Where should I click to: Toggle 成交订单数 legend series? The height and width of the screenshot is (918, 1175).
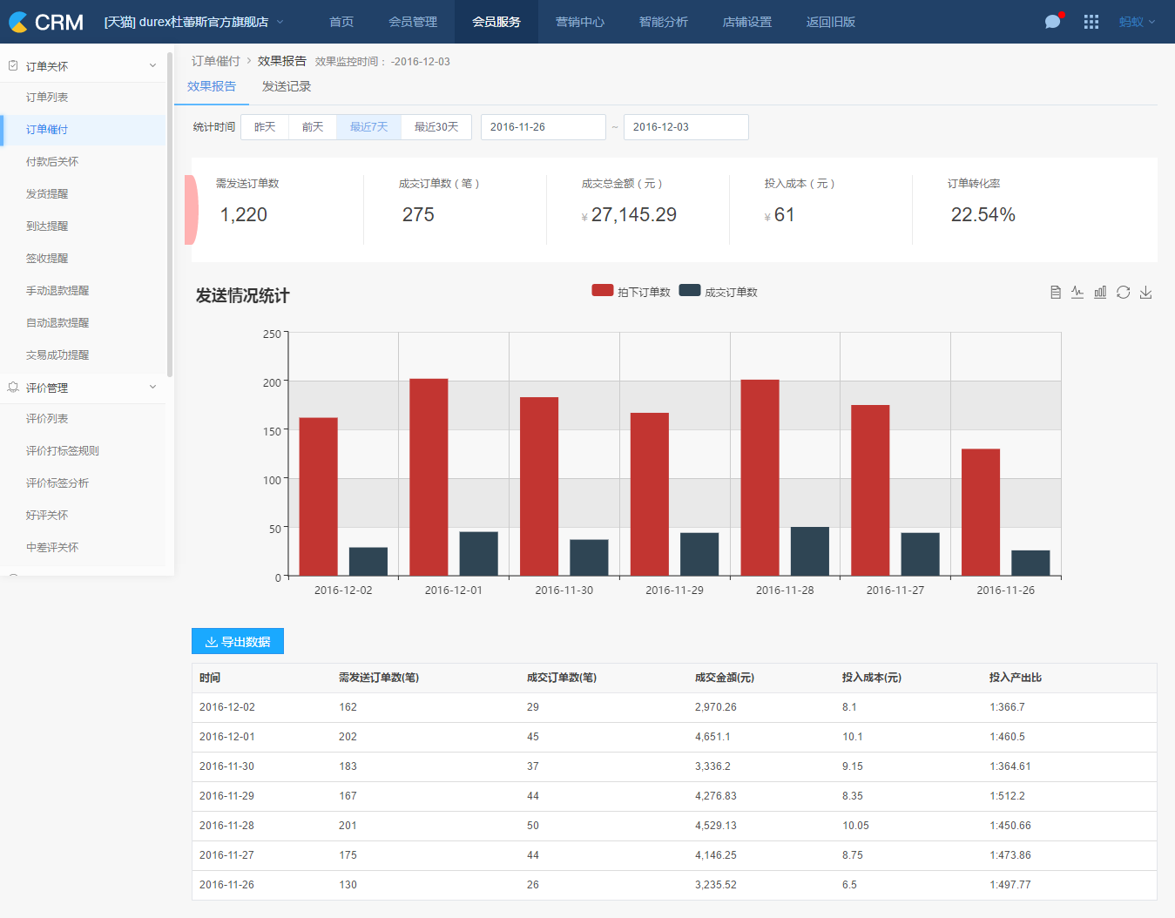[718, 292]
